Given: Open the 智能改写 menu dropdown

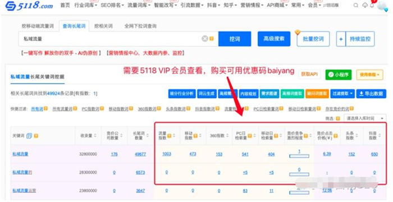Looking at the screenshot, I should pos(165,5).
